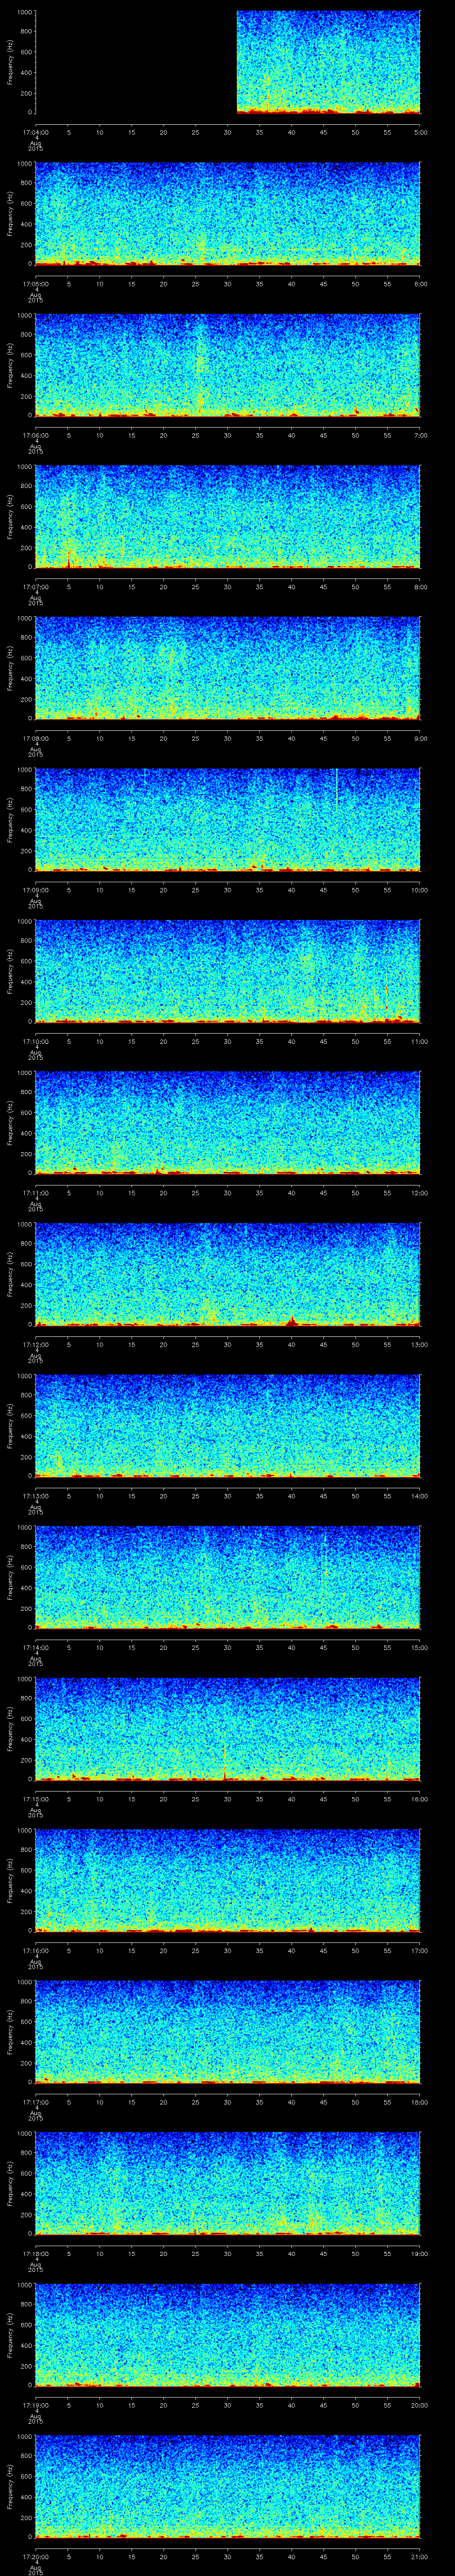Select the spectrogram panel starting at 17:10:00
This screenshot has width=455, height=2576.
pos(228,971)
